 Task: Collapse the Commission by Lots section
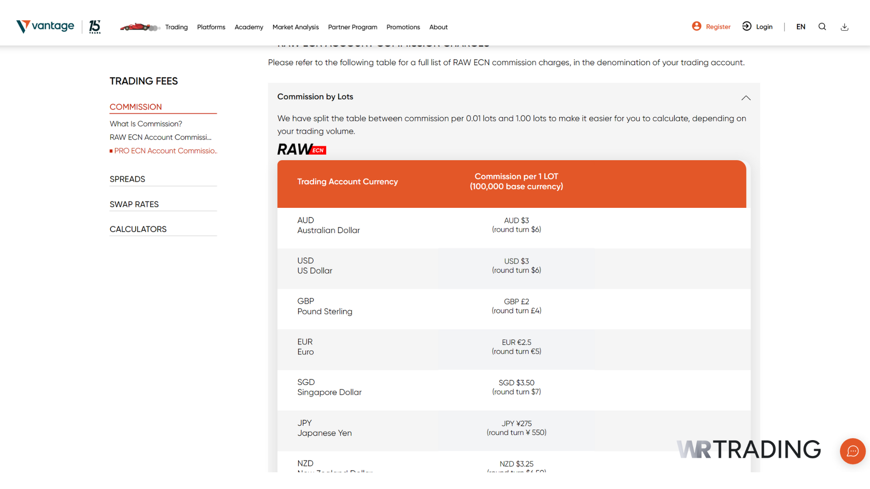tap(746, 98)
